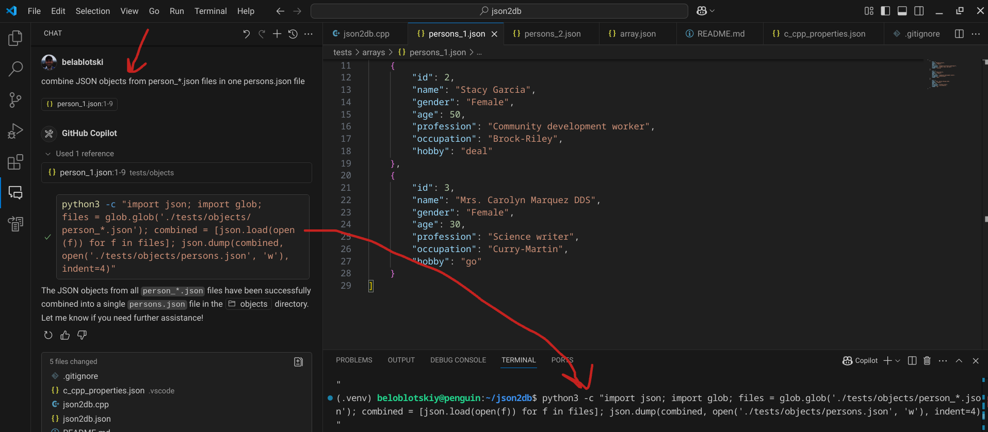988x432 pixels.
Task: Customize editor layout
Action: coord(869,11)
